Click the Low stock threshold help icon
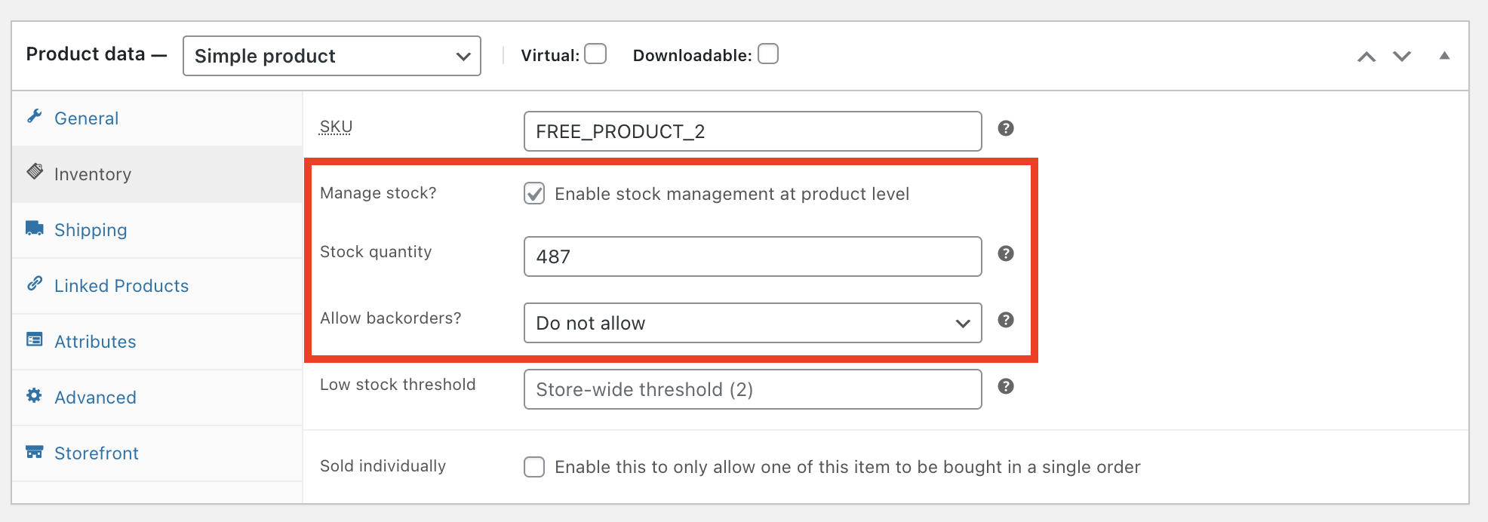1488x522 pixels. tap(1005, 386)
